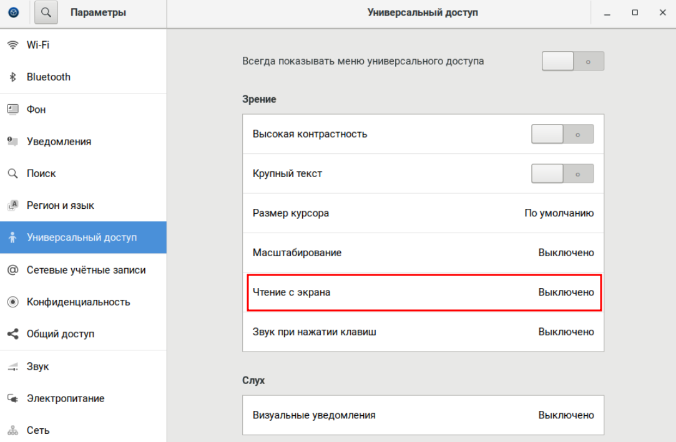Open Размер курсора setting
Viewport: 676px width, 442px height.
(423, 213)
